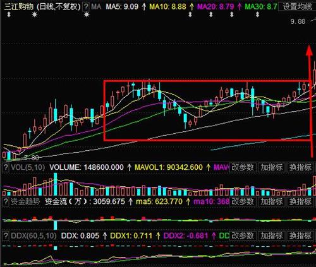The height and width of the screenshot is (267, 316).
Task: Click 换指标 in the VOL indicator row
Action: 300,167
